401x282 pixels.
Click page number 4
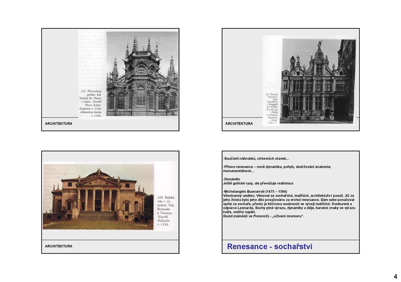(x=395, y=276)
